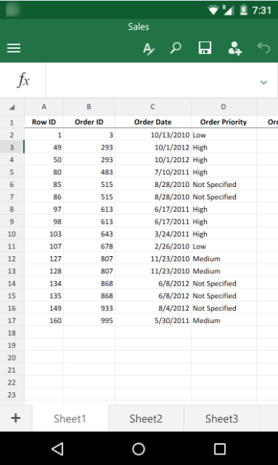Select row 17 header
This screenshot has height=465, width=278.
tap(12, 320)
